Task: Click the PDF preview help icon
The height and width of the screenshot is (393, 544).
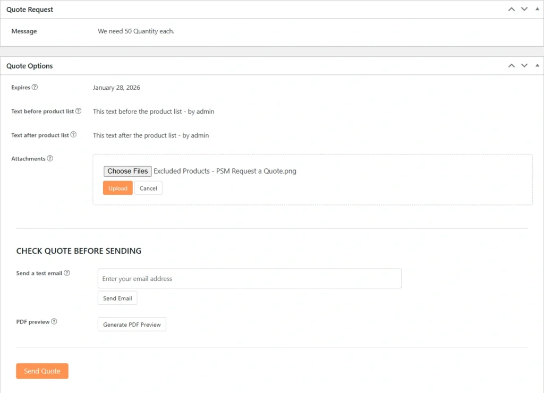Action: coord(54,321)
